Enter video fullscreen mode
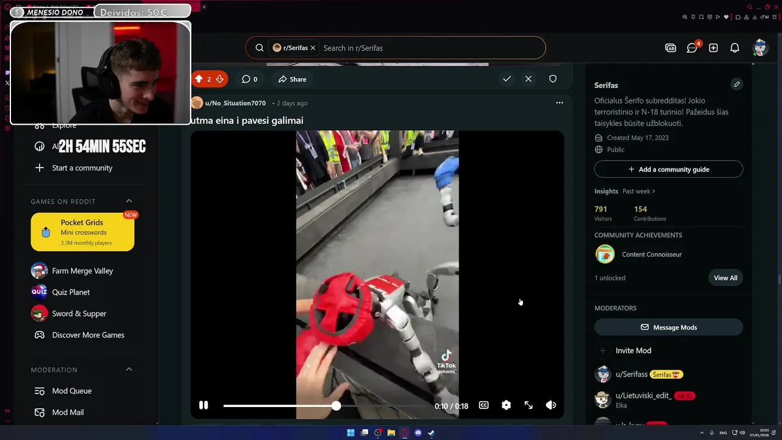This screenshot has height=440, width=782. pos(528,405)
